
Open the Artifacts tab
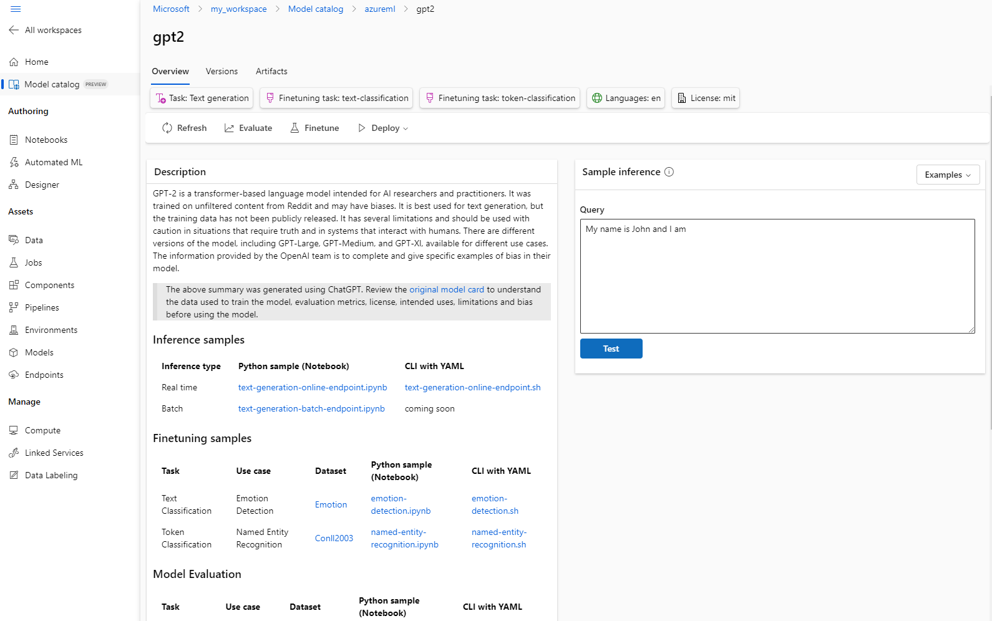(271, 72)
